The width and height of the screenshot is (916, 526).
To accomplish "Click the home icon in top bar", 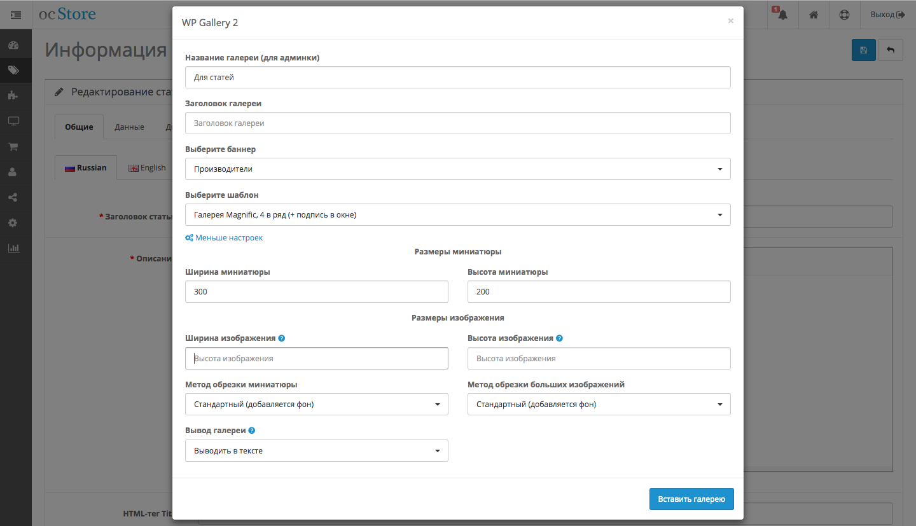I will point(814,15).
